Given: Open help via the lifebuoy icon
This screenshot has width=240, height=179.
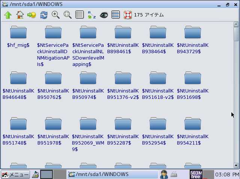Looking at the screenshot, I should pos(127,15).
